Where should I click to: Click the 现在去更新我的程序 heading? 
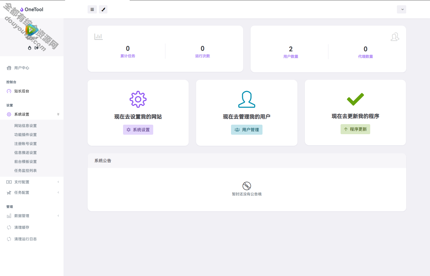point(355,116)
